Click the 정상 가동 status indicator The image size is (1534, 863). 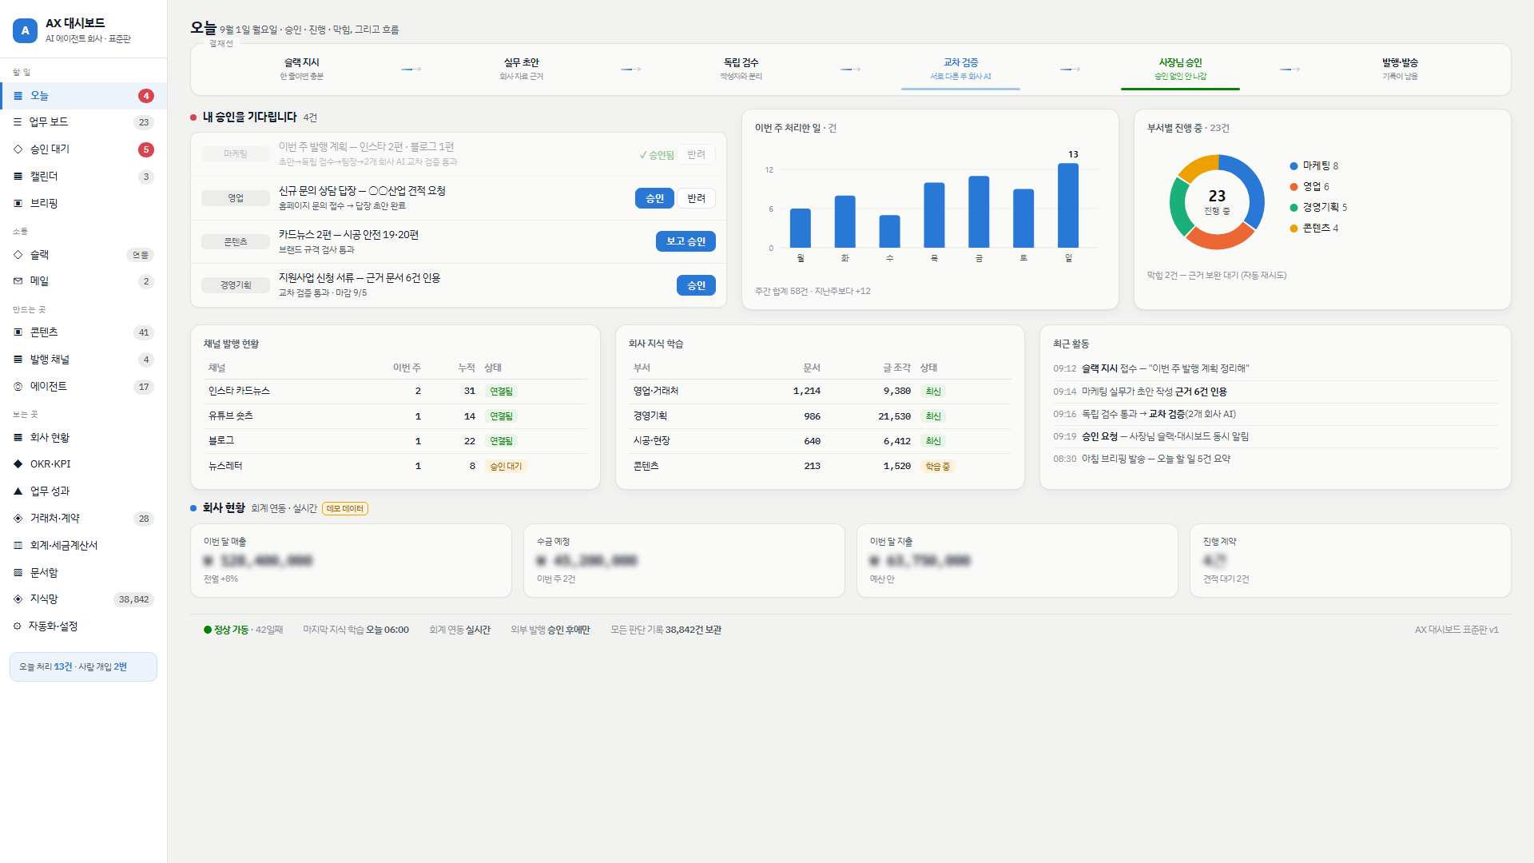pos(226,630)
